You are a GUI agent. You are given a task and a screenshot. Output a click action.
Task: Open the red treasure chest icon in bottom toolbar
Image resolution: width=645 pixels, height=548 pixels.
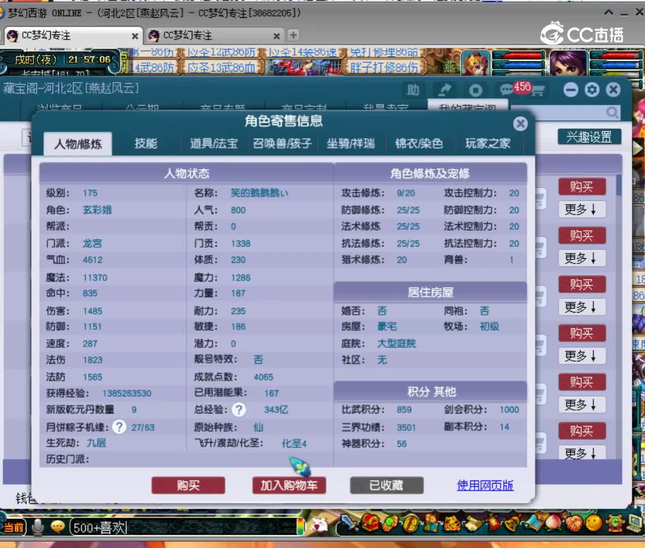370,524
